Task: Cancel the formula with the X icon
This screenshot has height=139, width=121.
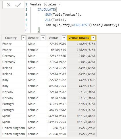Action: point(9,5)
